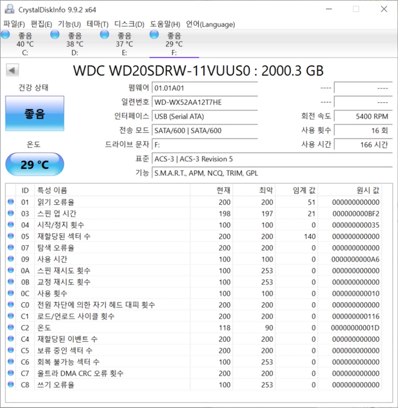Click status orb for C5 보류 중인 섹터 수
The width and height of the screenshot is (398, 408).
pyautogui.click(x=11, y=350)
